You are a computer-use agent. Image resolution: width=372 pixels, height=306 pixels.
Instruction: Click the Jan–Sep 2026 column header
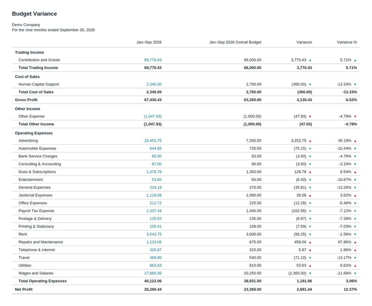(x=149, y=42)
